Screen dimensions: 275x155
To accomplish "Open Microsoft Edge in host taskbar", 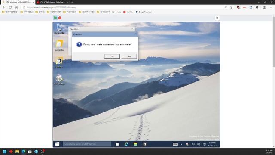I will [x=24, y=152].
